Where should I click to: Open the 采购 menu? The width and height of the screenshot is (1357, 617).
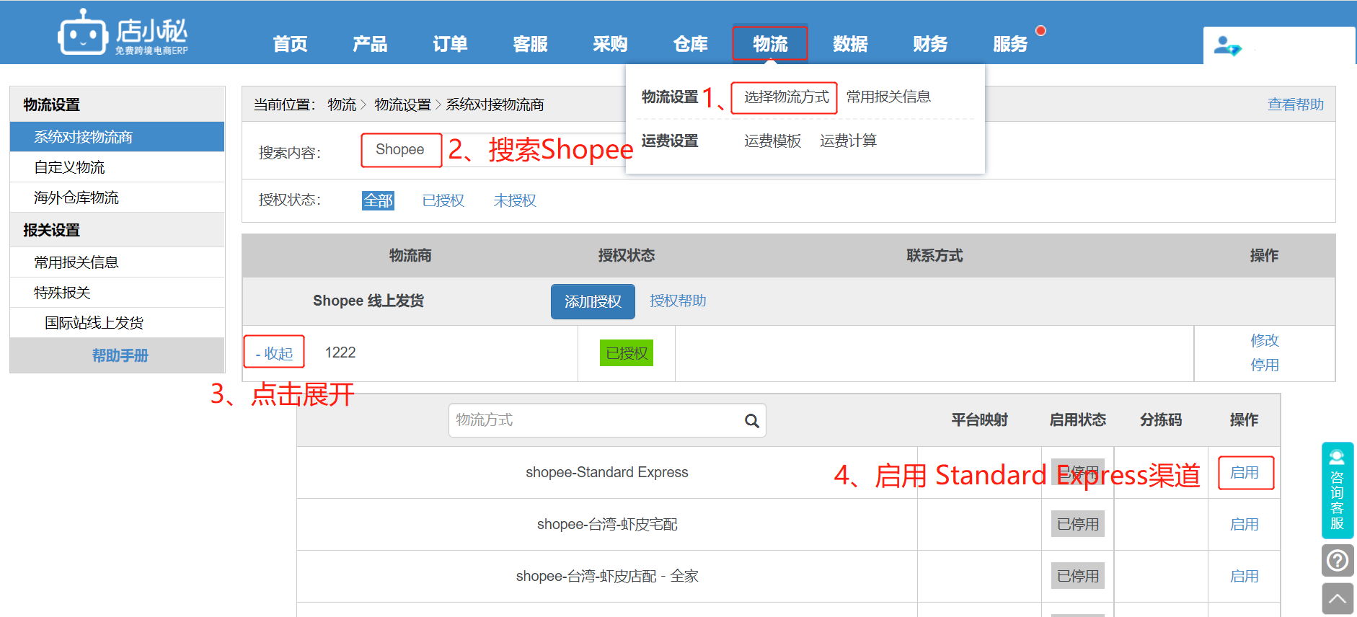click(610, 44)
